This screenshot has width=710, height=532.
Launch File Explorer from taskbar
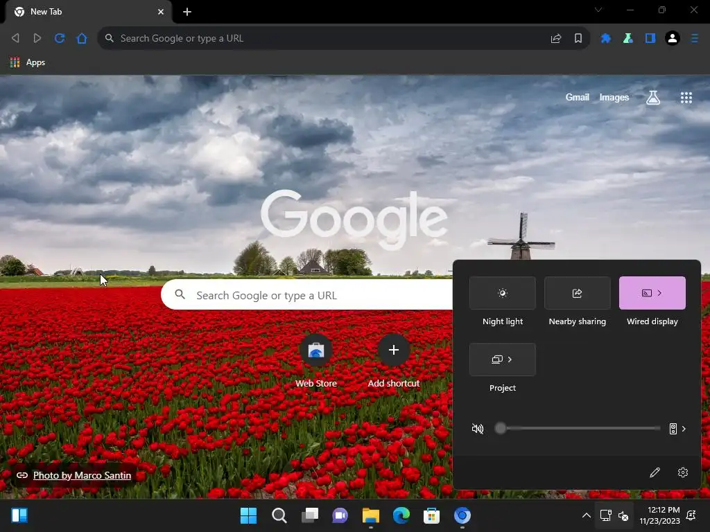click(370, 515)
